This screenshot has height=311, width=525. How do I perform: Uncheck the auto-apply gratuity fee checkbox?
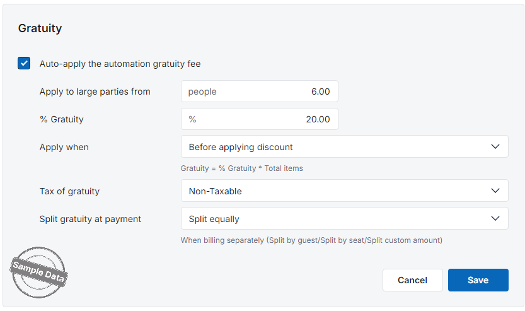point(24,63)
